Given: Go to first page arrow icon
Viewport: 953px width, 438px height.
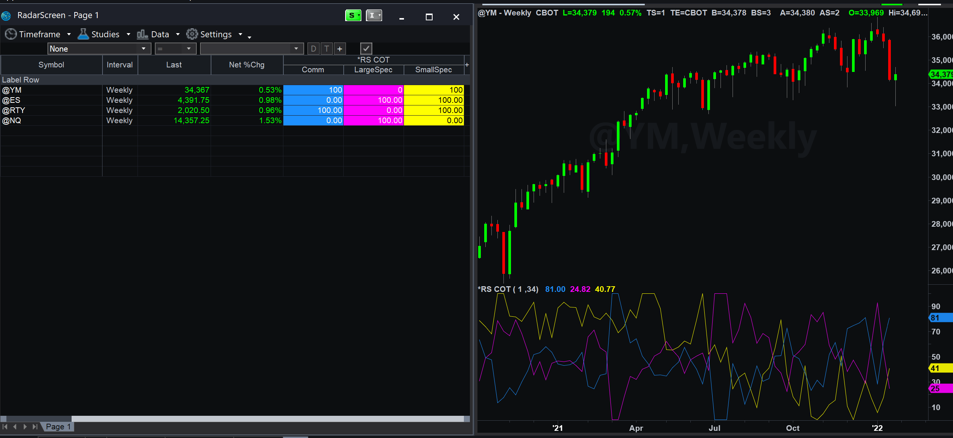Looking at the screenshot, I should 5,427.
